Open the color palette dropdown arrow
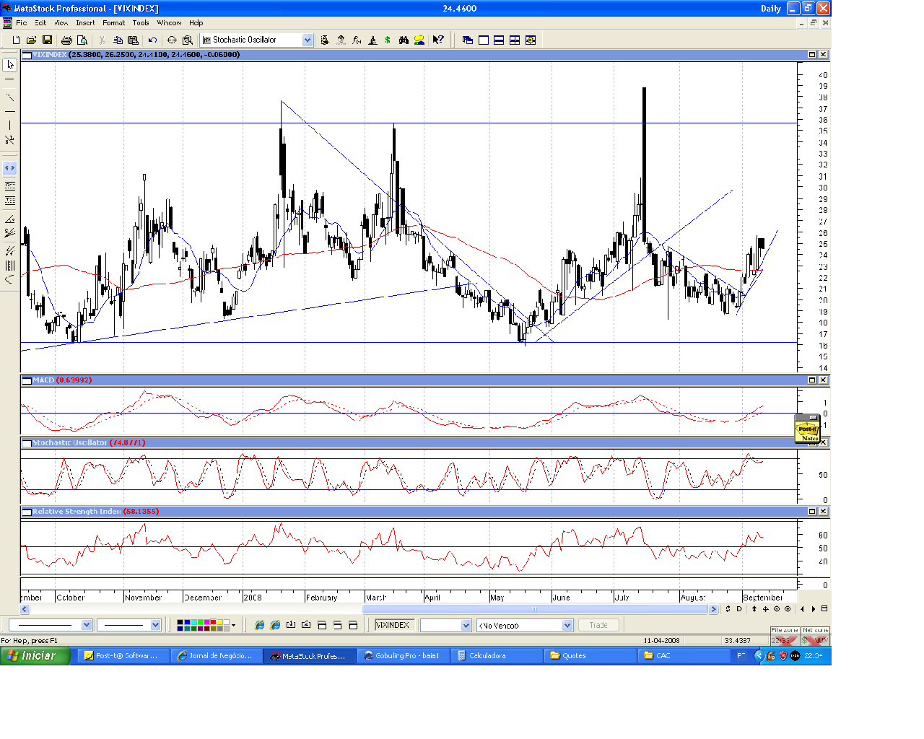The height and width of the screenshot is (739, 924). [233, 626]
